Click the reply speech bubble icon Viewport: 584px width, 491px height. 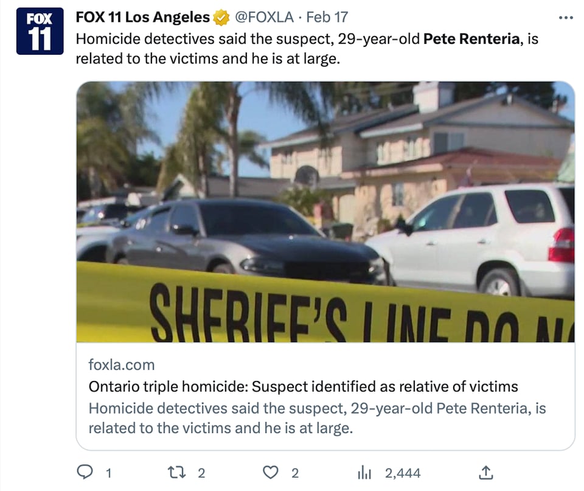[x=85, y=472]
